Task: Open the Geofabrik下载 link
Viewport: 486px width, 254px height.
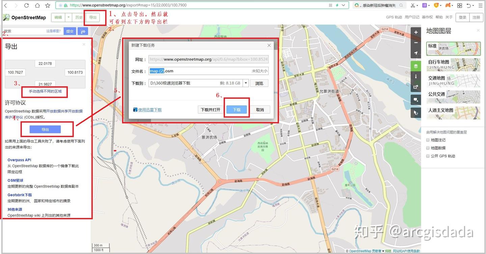Action: [19, 195]
